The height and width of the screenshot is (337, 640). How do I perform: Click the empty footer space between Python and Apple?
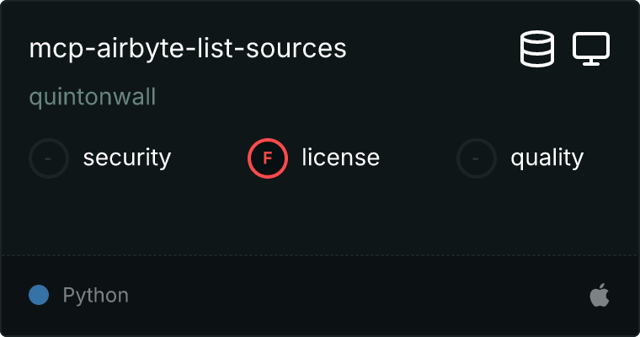click(354, 296)
